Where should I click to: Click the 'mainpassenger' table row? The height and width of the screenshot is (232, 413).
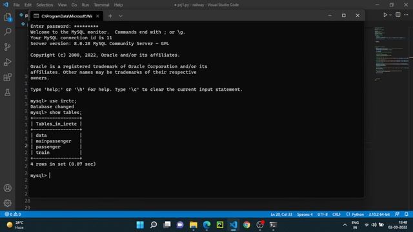(54, 141)
